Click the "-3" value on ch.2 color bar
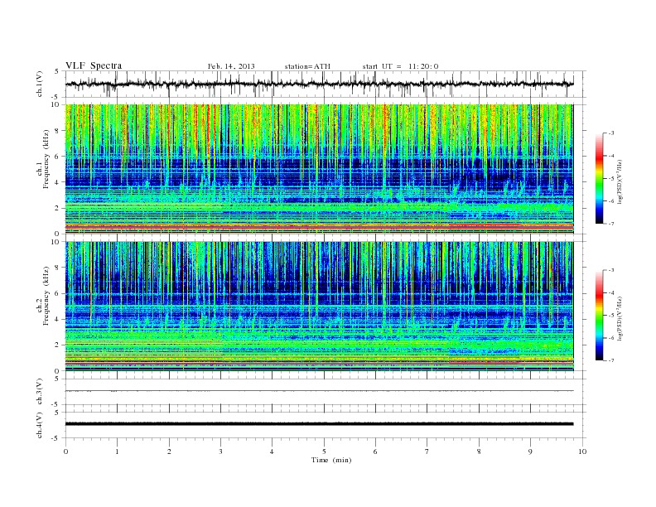 (611, 270)
